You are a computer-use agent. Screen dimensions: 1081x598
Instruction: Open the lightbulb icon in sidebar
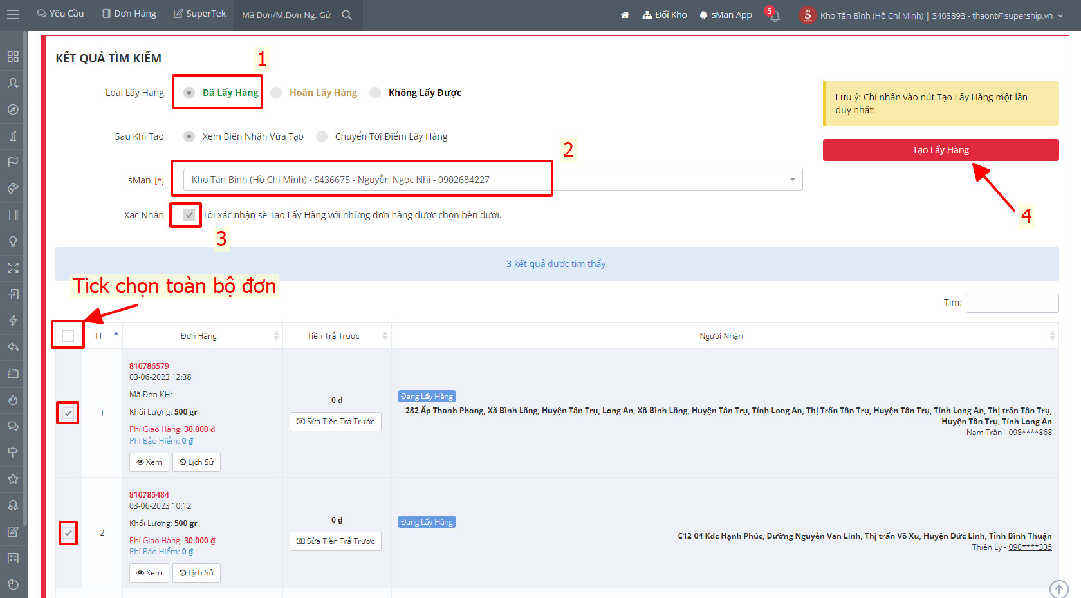coord(13,241)
